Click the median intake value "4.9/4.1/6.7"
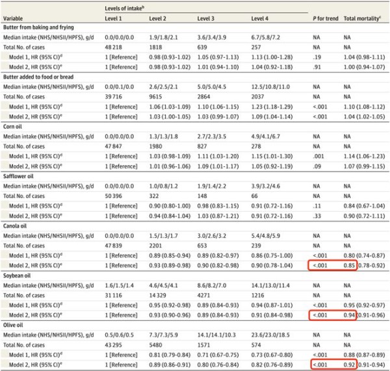 pyautogui.click(x=266, y=136)
